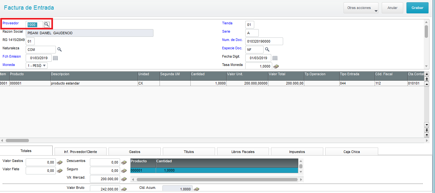
Task: Switch to the Inf. Proveedor/Cliente tab
Action: (x=81, y=152)
